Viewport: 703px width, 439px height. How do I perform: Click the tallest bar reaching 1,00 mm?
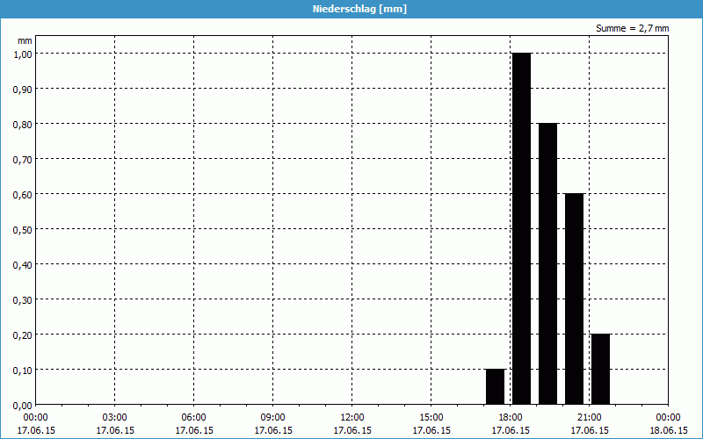point(521,228)
